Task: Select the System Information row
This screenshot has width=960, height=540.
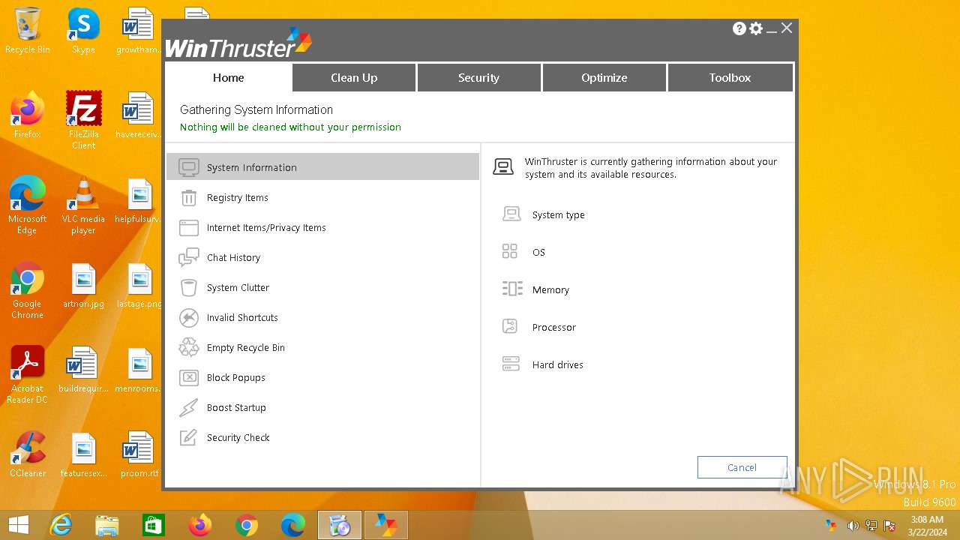Action: click(x=322, y=167)
